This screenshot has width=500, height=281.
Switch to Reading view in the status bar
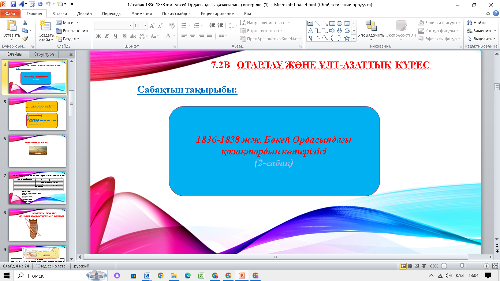click(x=417, y=266)
